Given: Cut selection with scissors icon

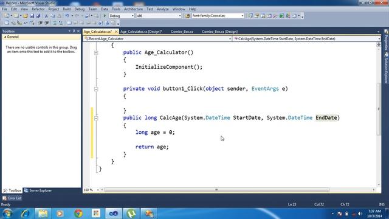Looking at the screenshot, I should [46, 16].
